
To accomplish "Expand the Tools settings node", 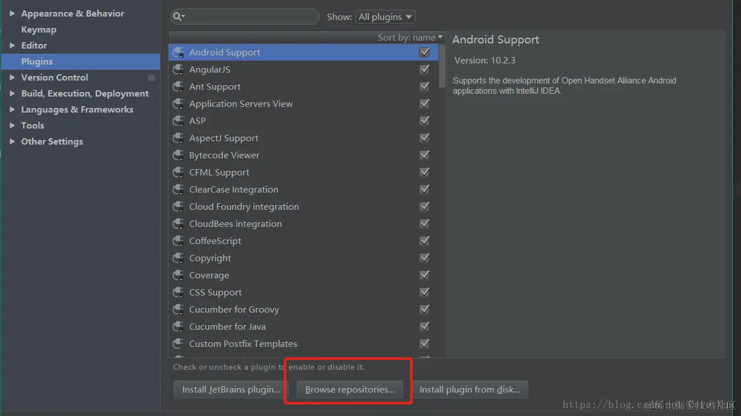I will click(x=13, y=125).
